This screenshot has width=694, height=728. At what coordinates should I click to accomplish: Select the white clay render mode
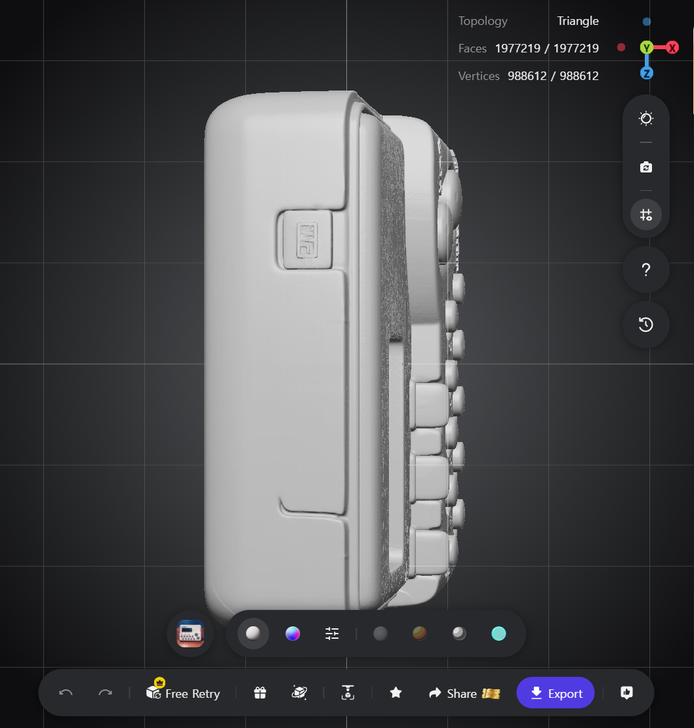pyautogui.click(x=253, y=634)
